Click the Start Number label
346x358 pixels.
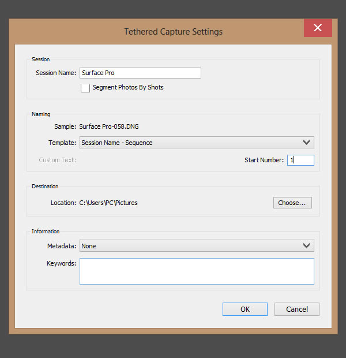click(x=264, y=160)
